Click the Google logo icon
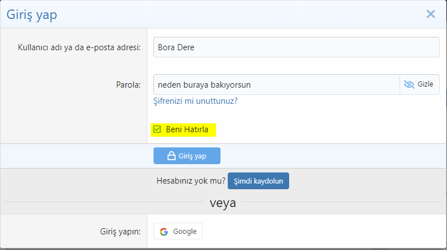The width and height of the screenshot is (447, 250). click(x=164, y=231)
